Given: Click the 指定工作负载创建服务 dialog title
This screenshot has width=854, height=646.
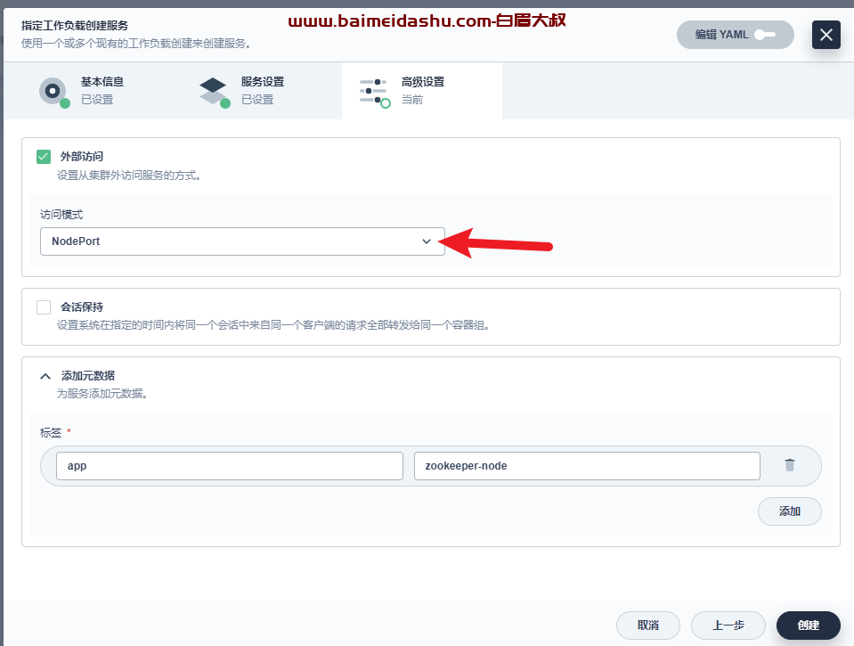Looking at the screenshot, I should coord(75,26).
